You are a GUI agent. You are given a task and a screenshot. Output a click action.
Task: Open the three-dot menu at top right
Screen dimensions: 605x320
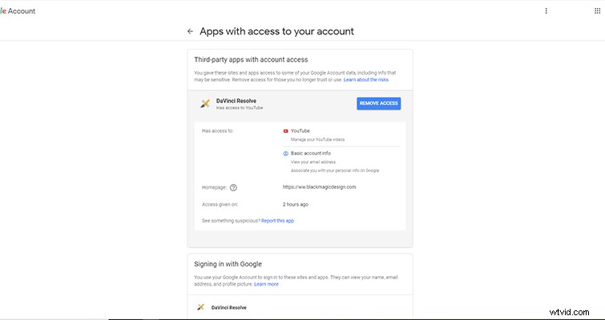point(547,11)
